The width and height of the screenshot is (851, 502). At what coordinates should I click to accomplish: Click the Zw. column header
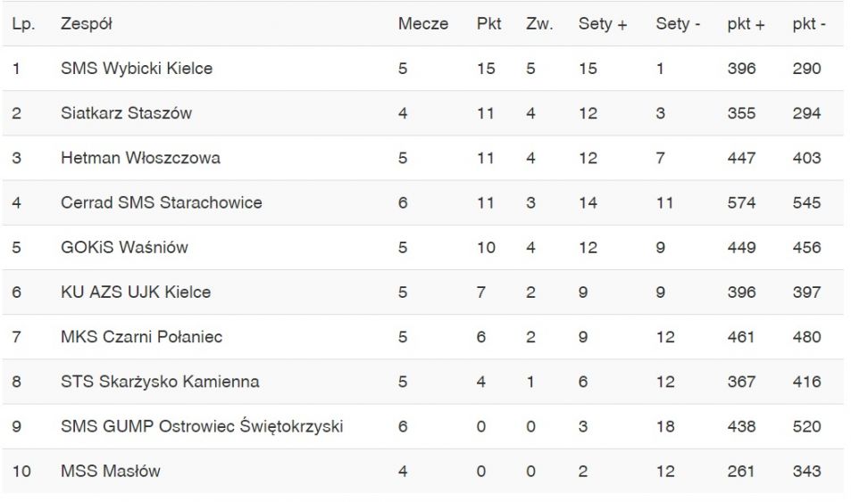click(539, 24)
